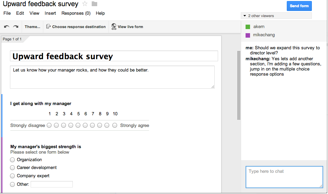Click the form's vertical scrollbar
Image resolution: width=328 pixels, height=194 pixels.
pos(239,85)
